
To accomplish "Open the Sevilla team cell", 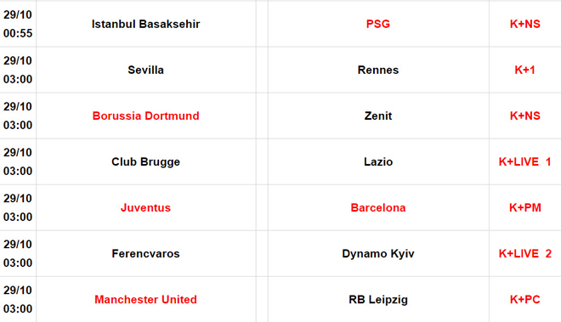I will (x=145, y=70).
